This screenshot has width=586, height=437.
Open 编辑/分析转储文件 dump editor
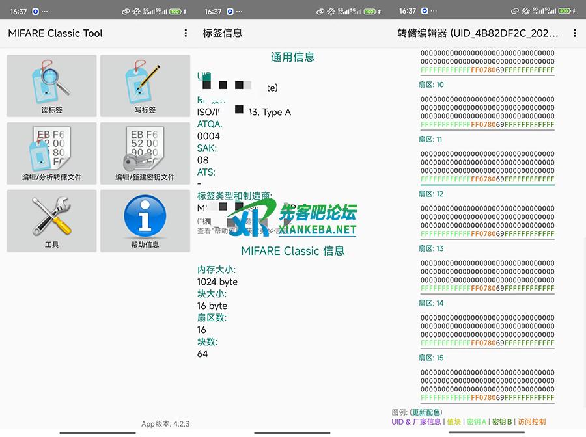tap(51, 153)
